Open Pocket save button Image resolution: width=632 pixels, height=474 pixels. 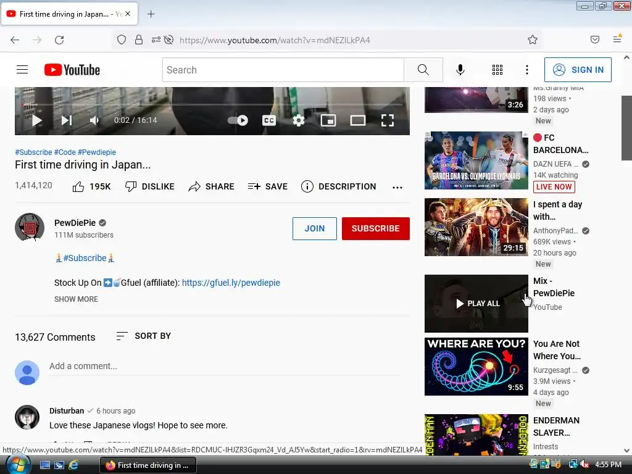[x=594, y=39]
